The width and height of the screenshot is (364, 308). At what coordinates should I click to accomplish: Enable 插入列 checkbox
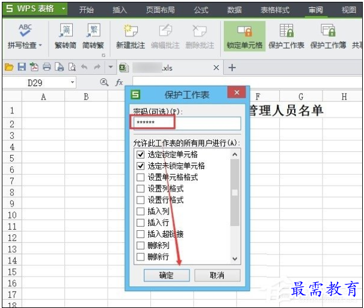(x=140, y=211)
